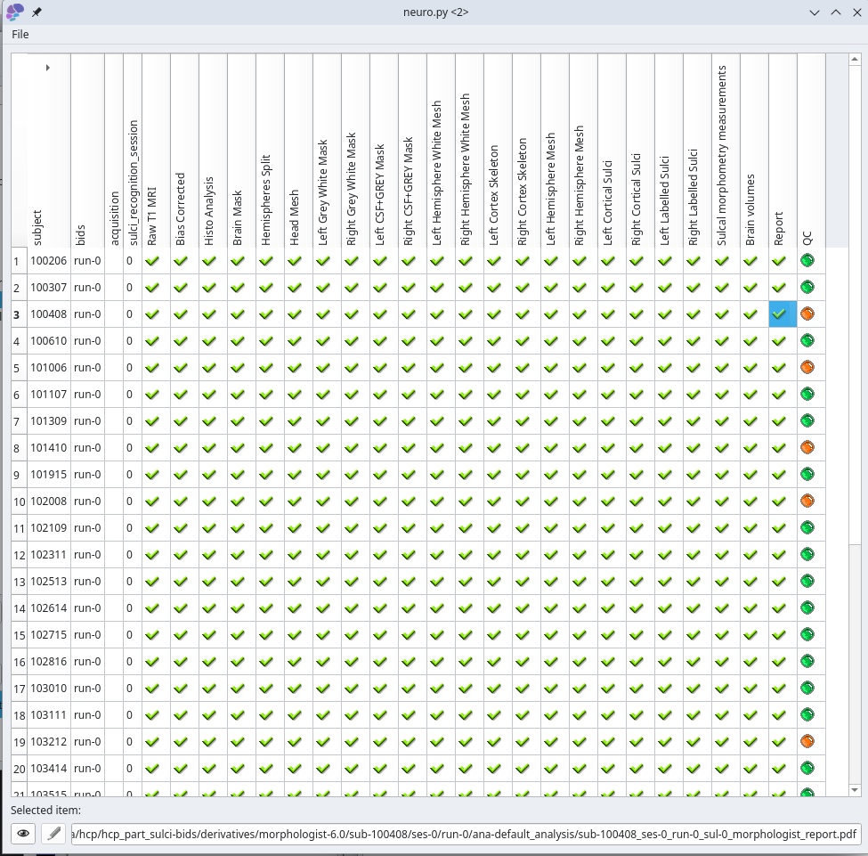Click subject cell 102008

49,501
